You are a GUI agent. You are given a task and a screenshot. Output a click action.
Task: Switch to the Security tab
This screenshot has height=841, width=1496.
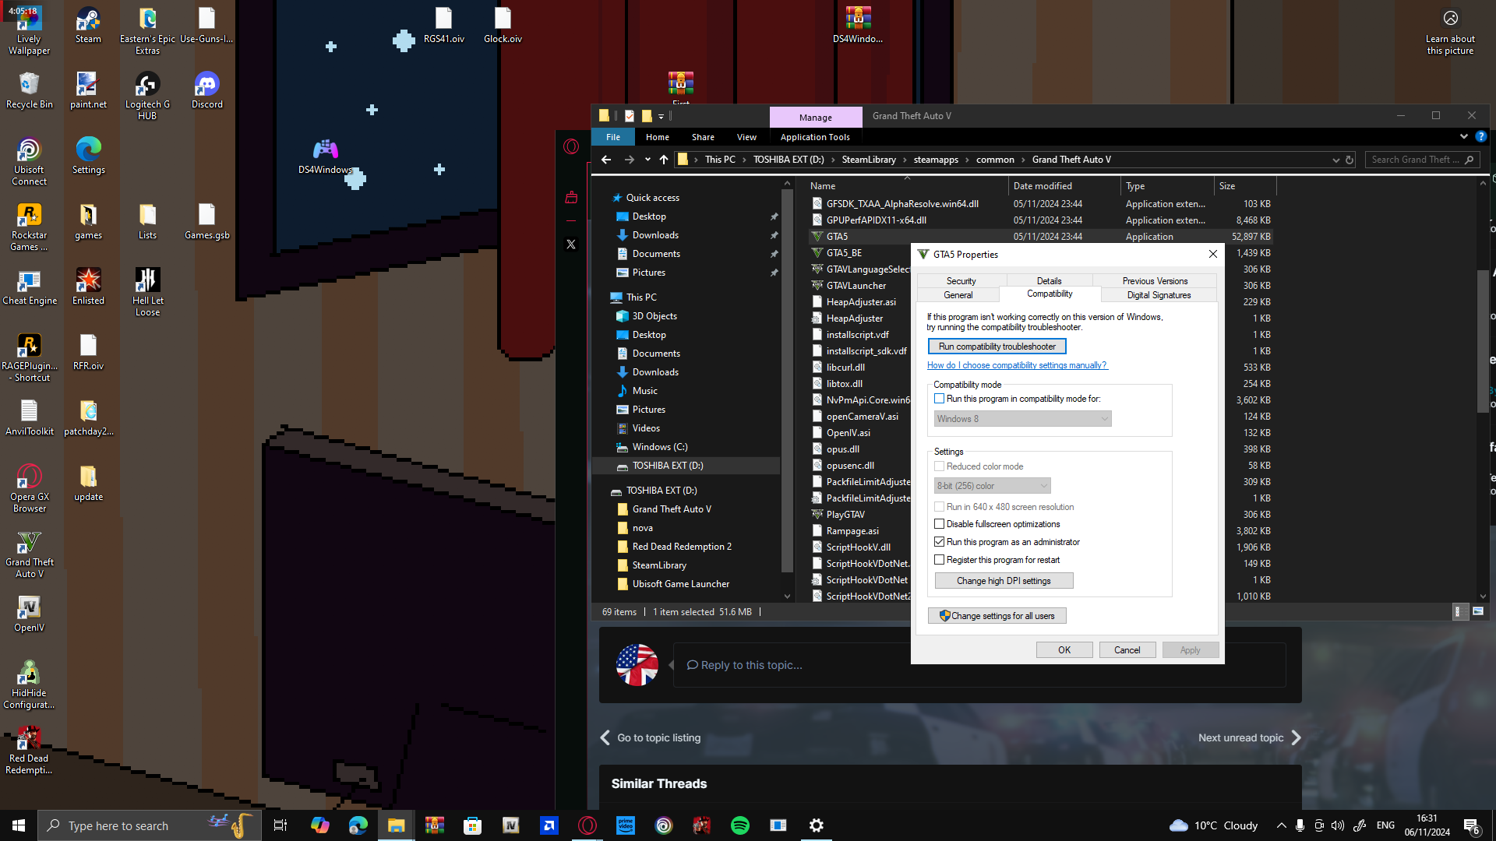click(961, 281)
